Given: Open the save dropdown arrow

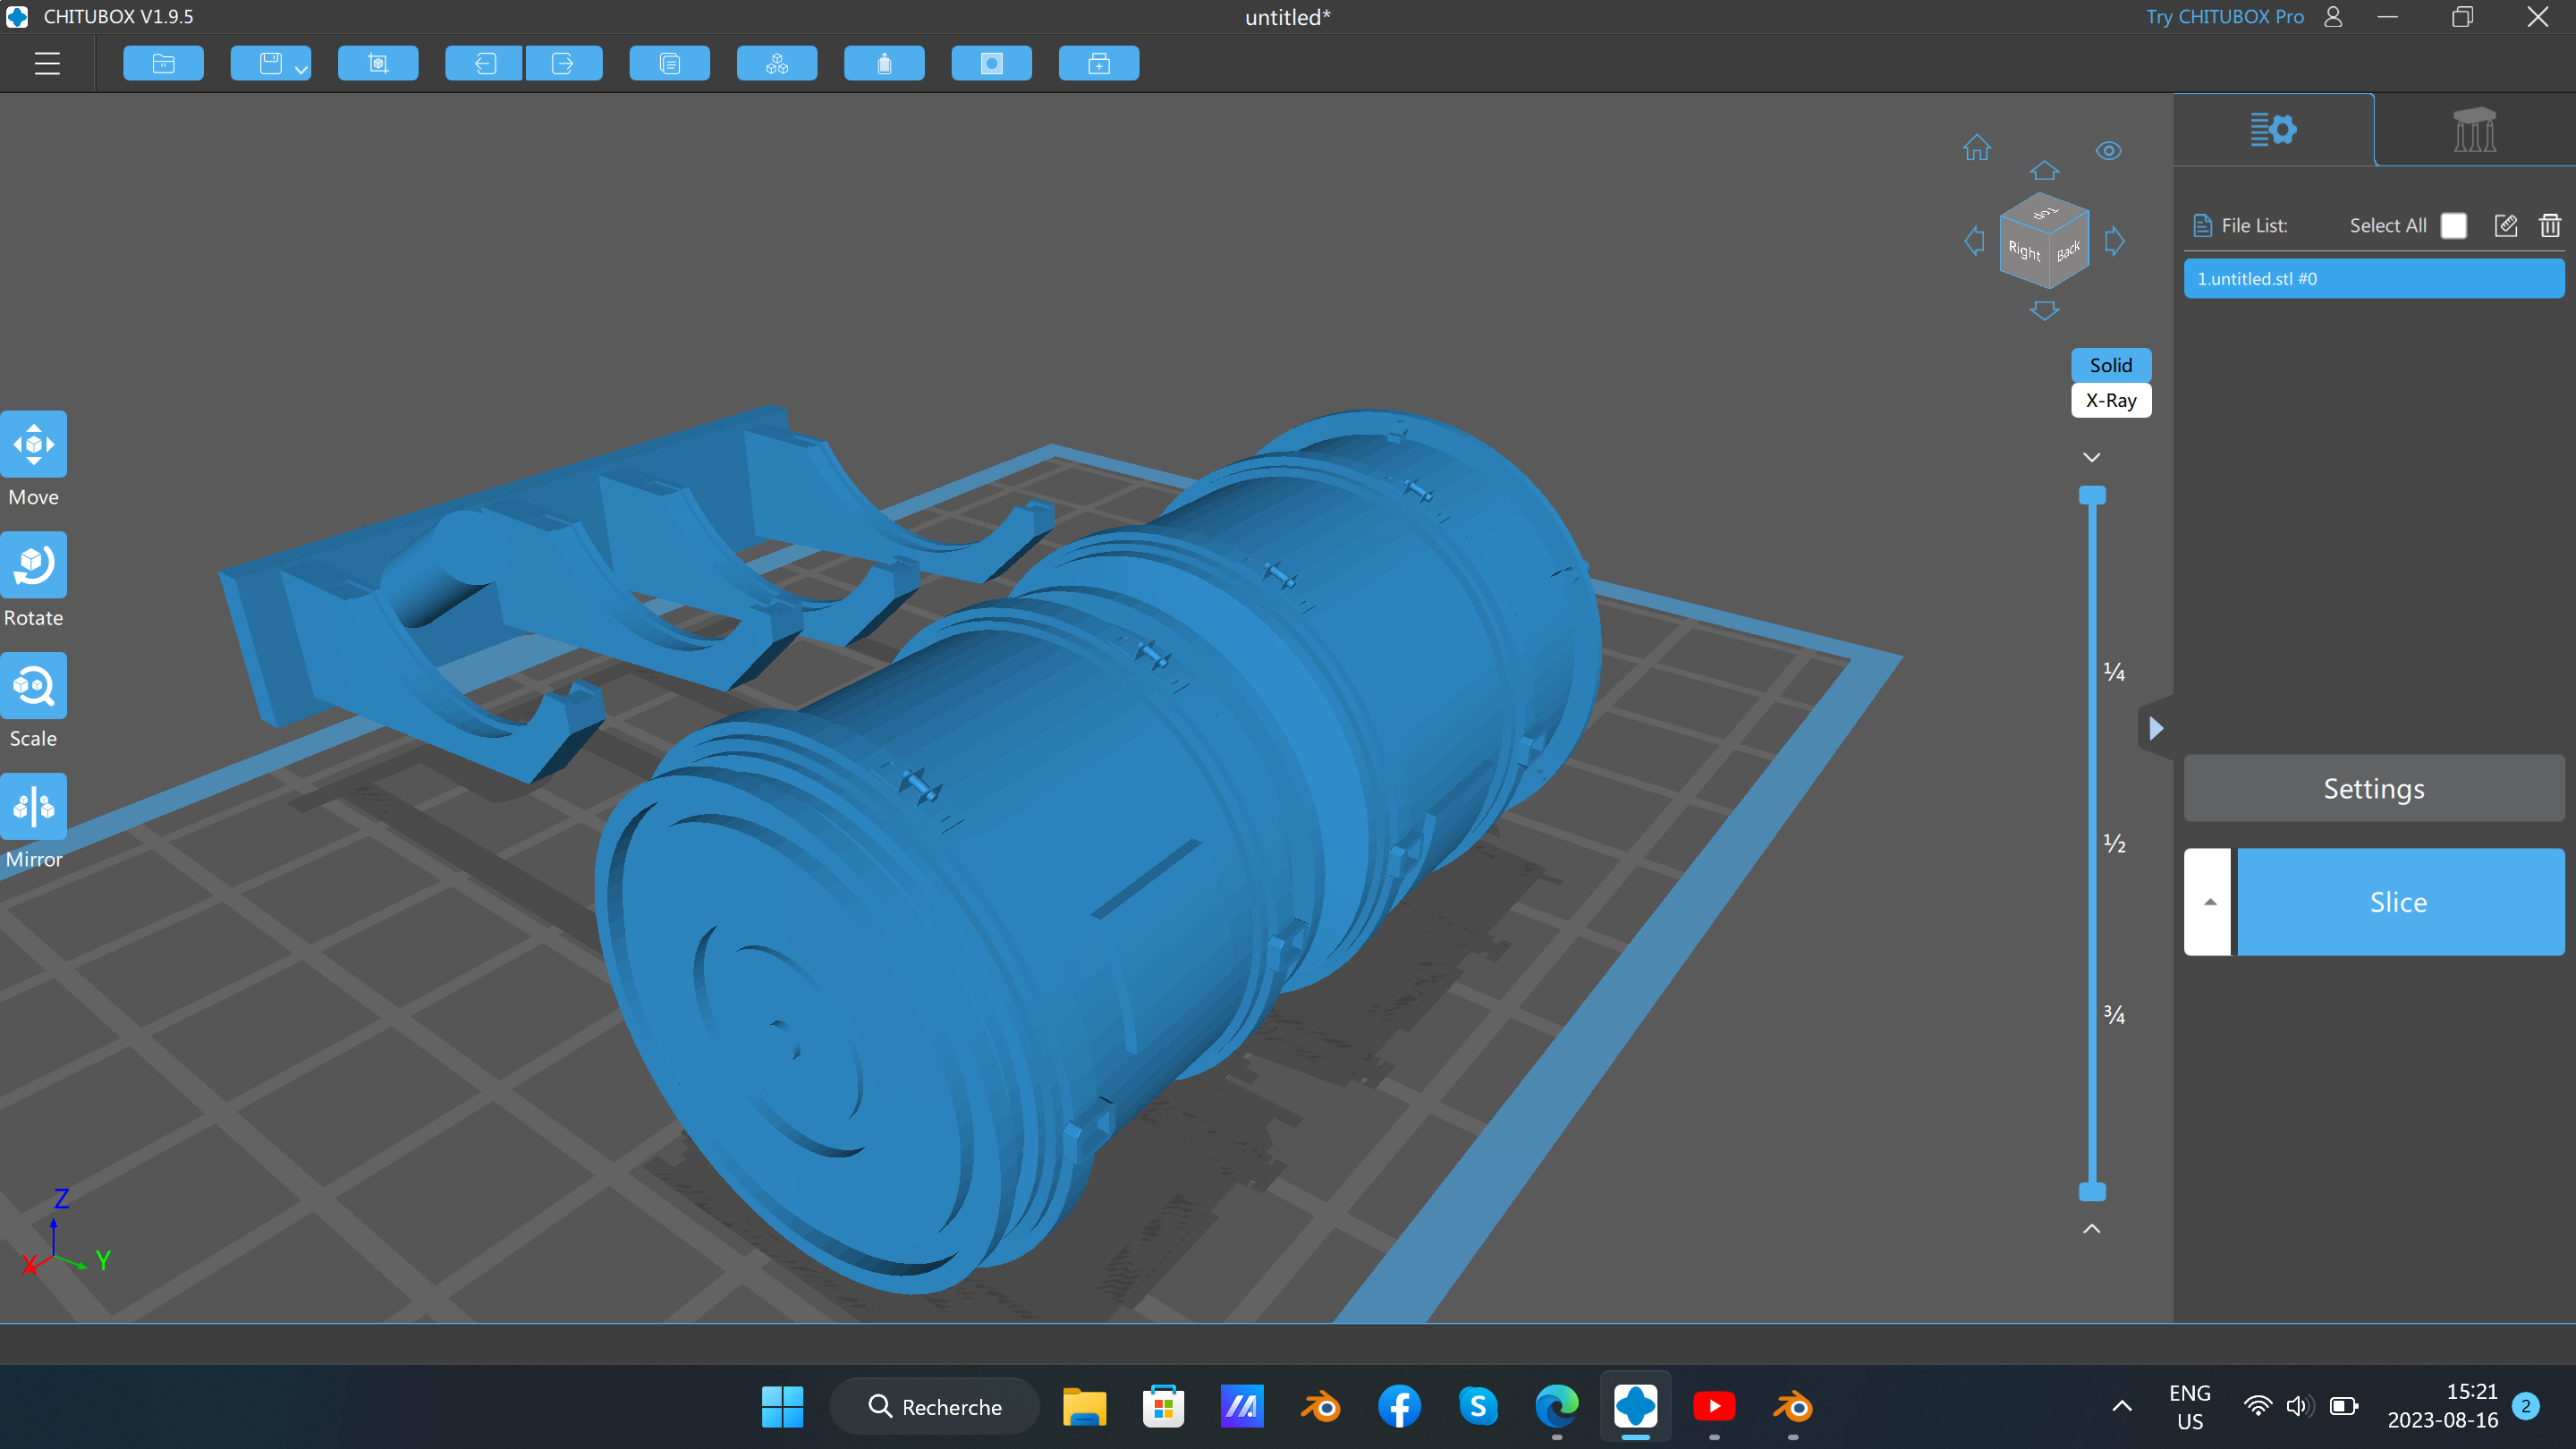Looking at the screenshot, I should click(x=301, y=69).
